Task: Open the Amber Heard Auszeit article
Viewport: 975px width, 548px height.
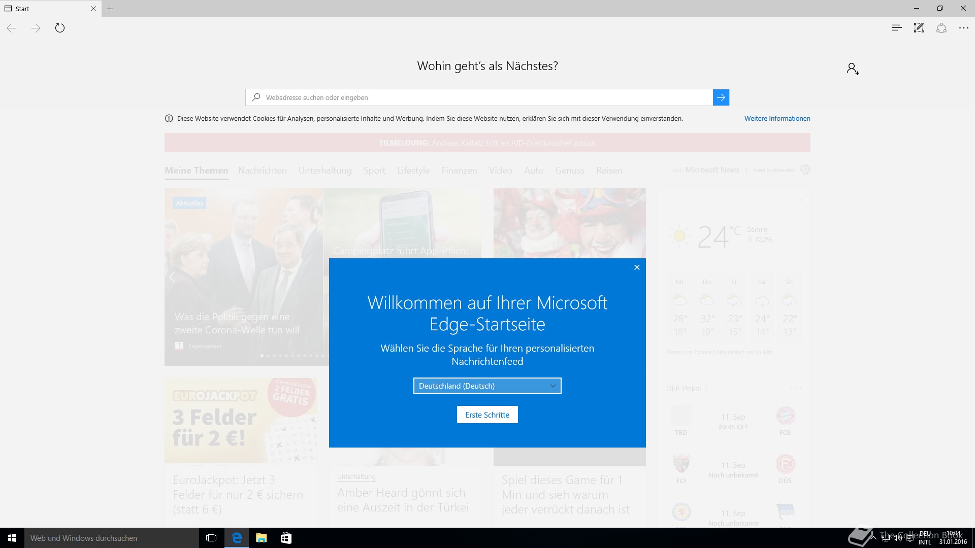Action: click(403, 500)
